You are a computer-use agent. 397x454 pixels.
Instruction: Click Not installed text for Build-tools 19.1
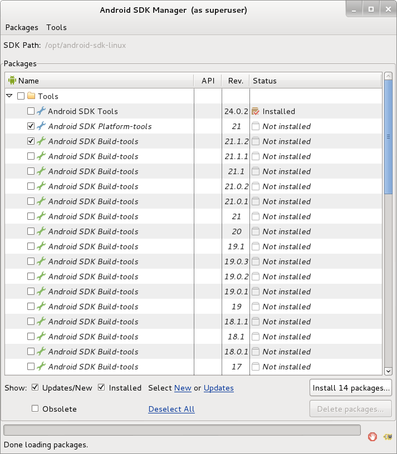(x=286, y=246)
